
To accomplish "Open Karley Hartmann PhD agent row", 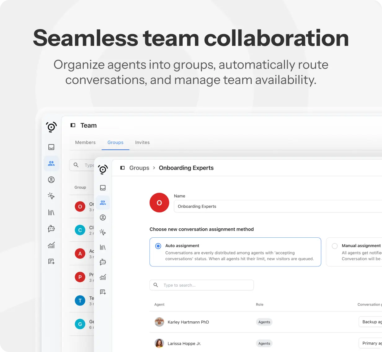I will (x=188, y=322).
